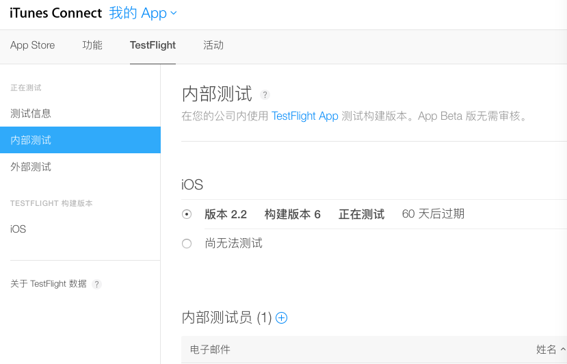This screenshot has height=364, width=567.
Task: Select 内部测试 in the sidebar
Action: [80, 140]
